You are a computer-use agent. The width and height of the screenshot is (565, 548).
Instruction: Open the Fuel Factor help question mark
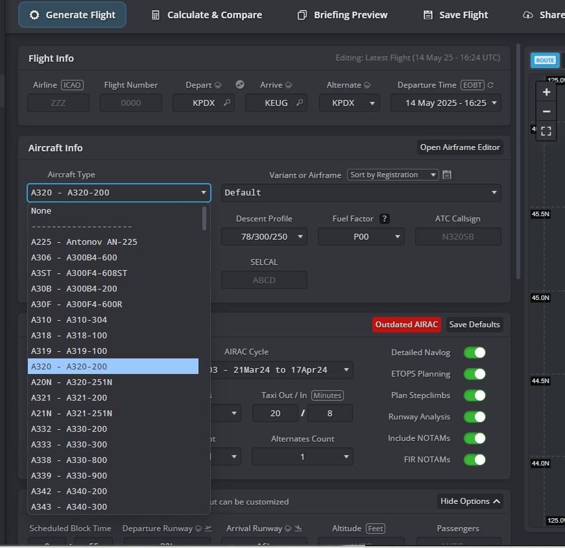pyautogui.click(x=385, y=219)
